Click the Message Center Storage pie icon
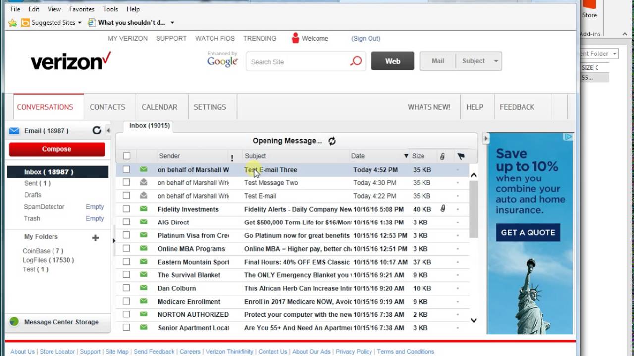634x356 pixels. (14, 322)
